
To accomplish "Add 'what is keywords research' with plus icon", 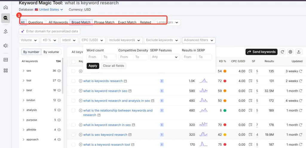I will (x=80, y=81).
